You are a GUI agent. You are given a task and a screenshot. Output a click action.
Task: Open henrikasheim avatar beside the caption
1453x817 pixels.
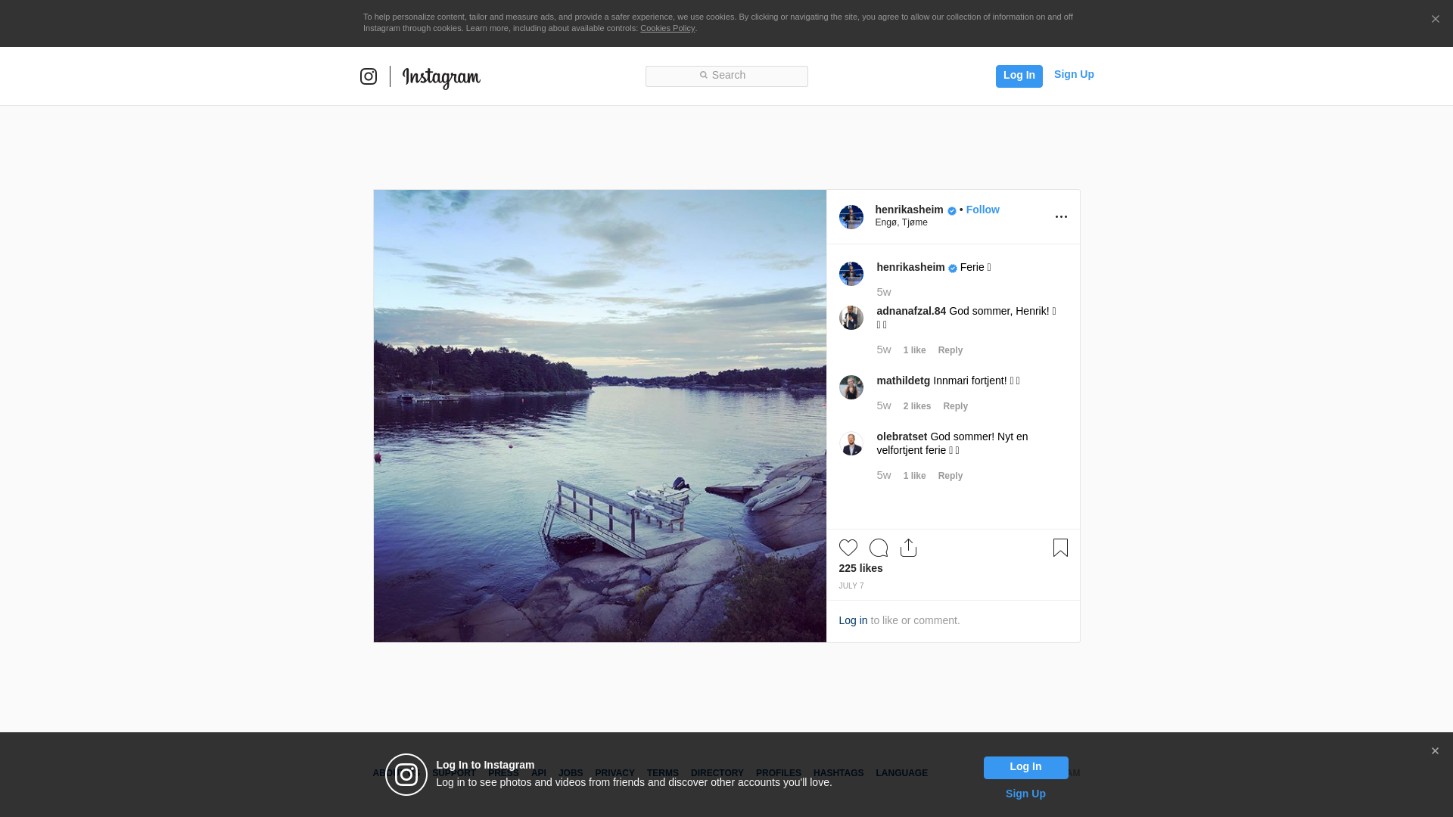[x=851, y=274]
